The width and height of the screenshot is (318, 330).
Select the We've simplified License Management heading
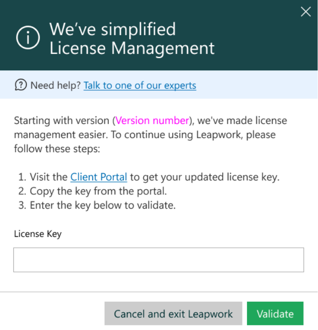[x=132, y=39]
